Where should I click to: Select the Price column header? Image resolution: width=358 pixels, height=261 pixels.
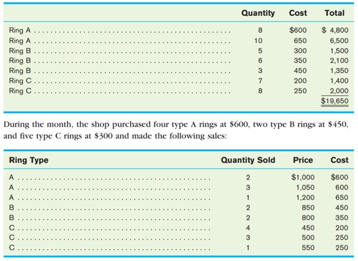pyautogui.click(x=303, y=160)
